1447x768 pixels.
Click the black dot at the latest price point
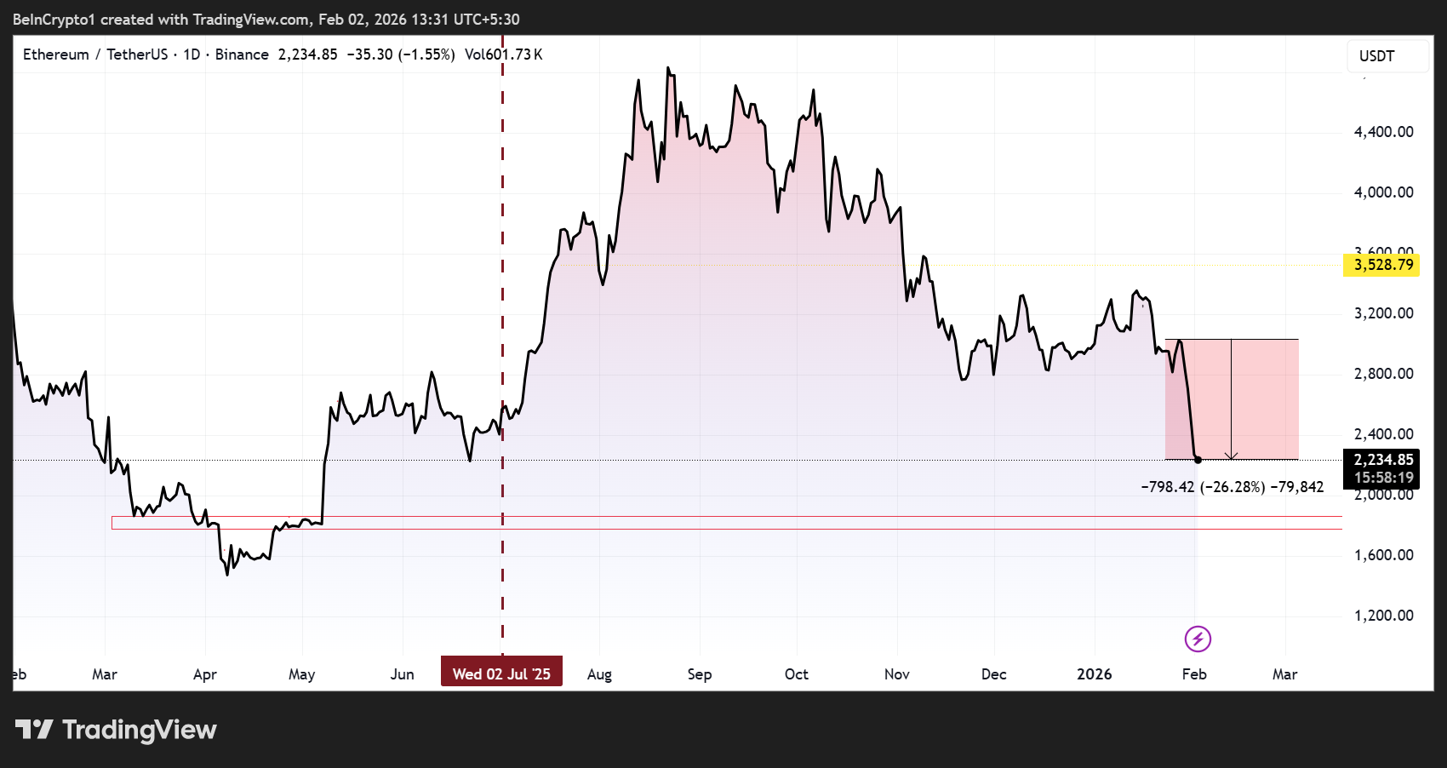point(1198,460)
